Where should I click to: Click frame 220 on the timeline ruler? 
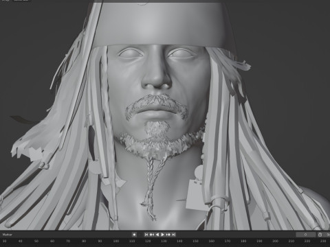[307, 241]
